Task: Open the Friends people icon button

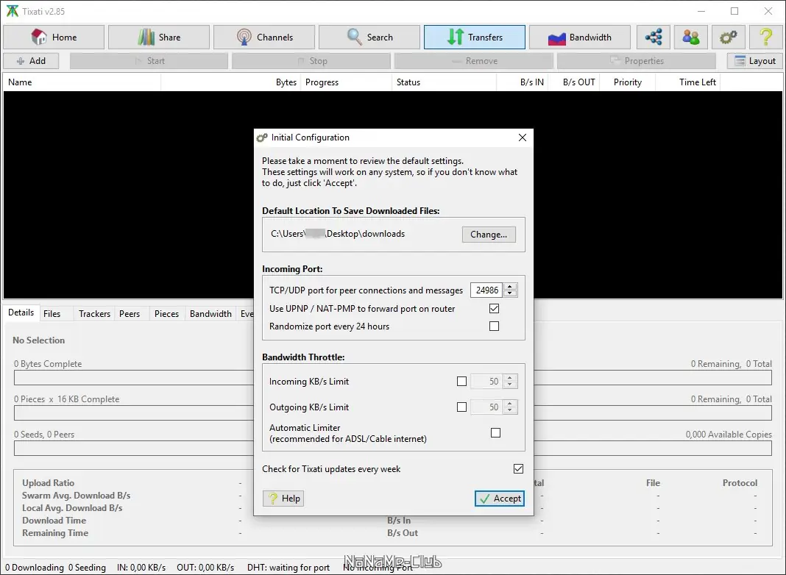Action: click(691, 37)
